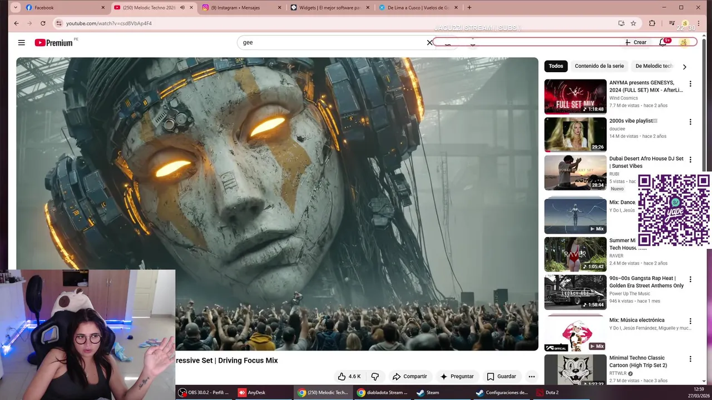712x400 pixels.
Task: Clear the search box text
Action: [429, 42]
